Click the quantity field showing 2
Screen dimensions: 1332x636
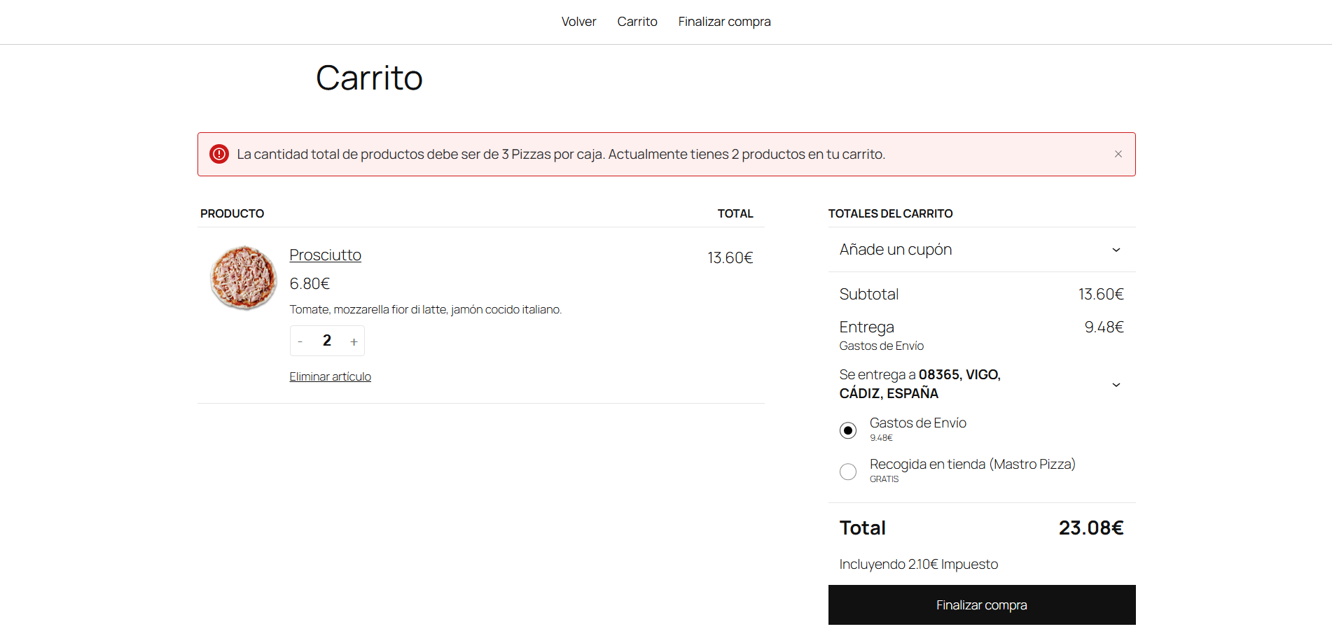(x=327, y=341)
